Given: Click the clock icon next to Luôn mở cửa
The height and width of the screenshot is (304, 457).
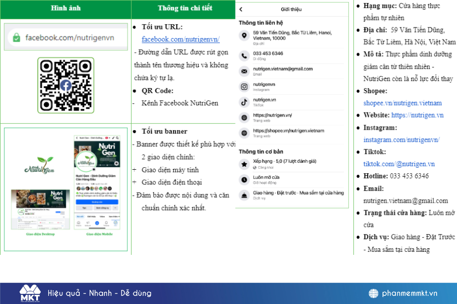Looking at the screenshot, I should pos(244,179).
